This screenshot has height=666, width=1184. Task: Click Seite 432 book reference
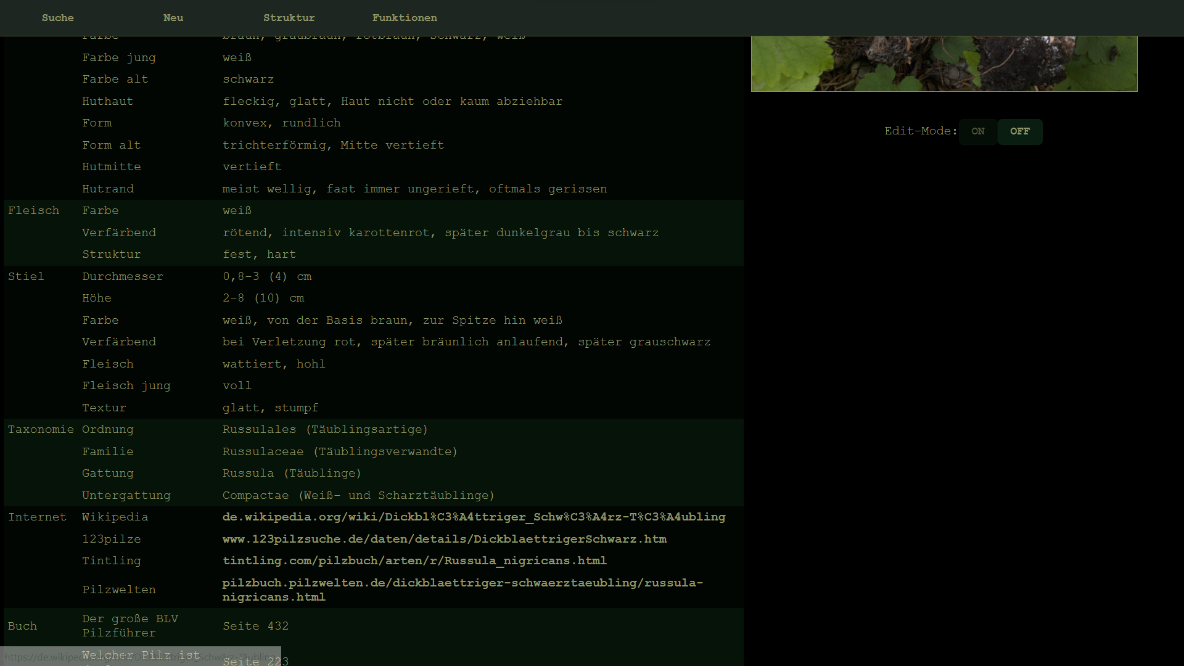pos(255,626)
